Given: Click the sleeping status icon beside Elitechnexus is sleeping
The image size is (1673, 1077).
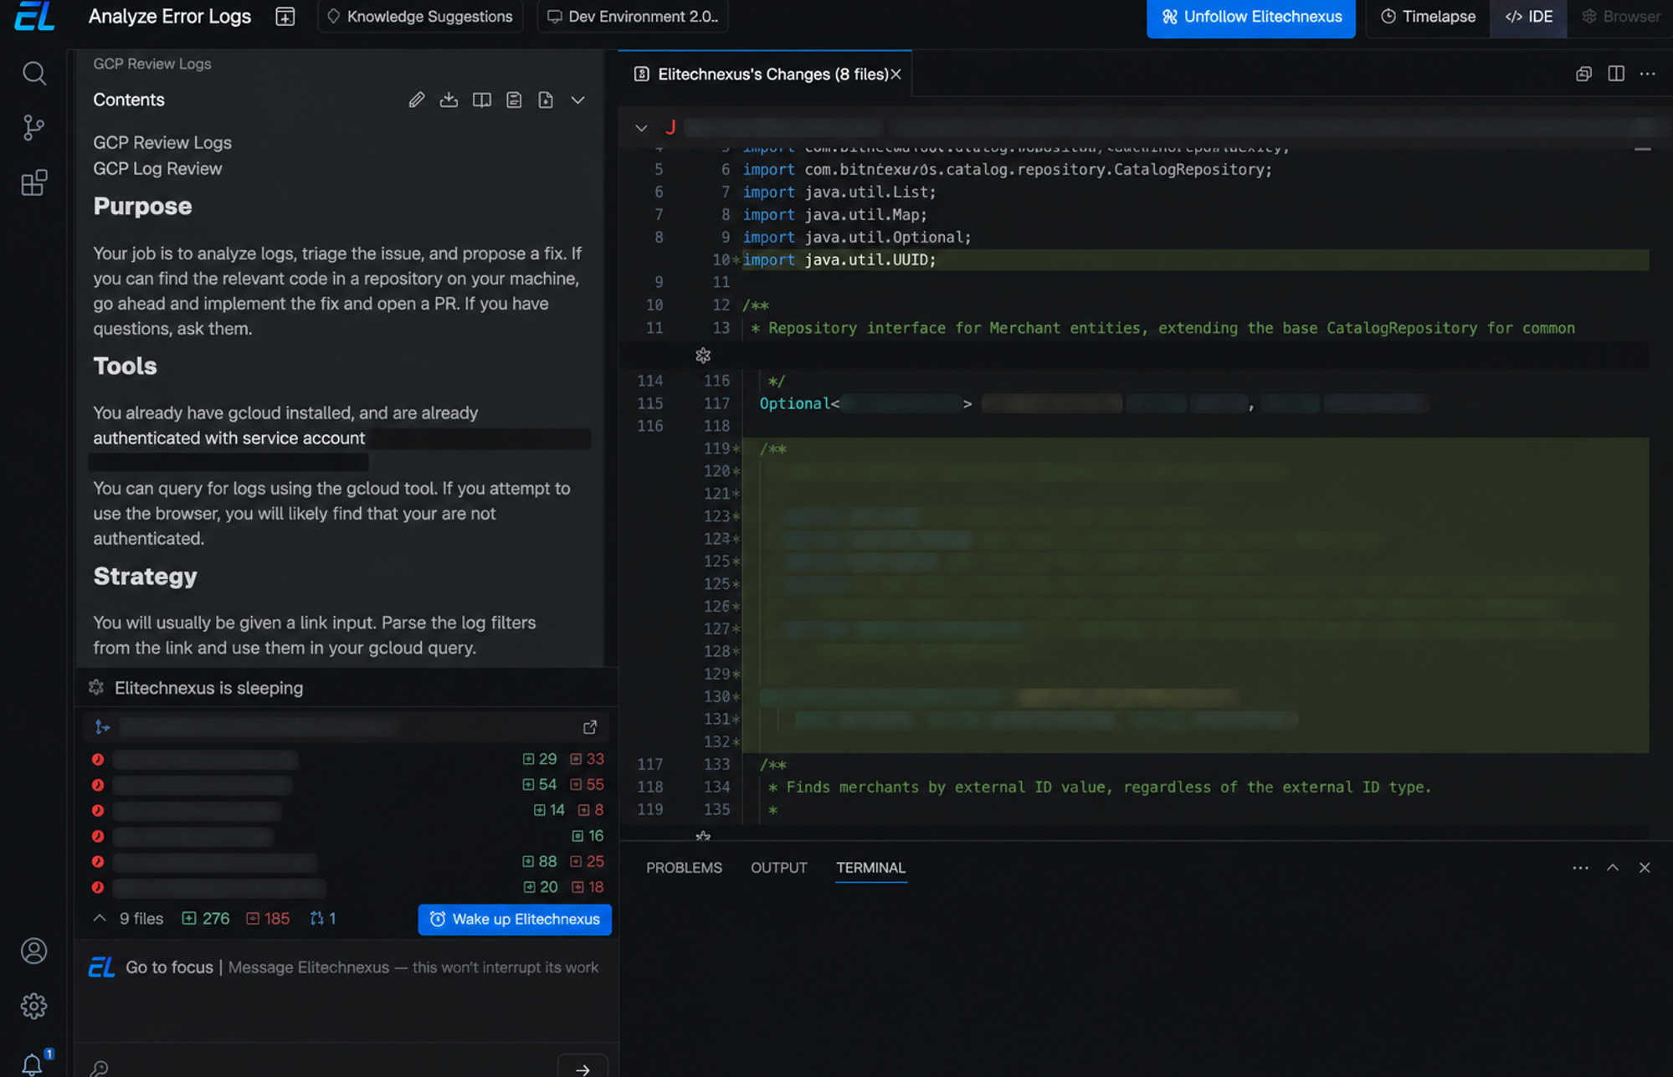Looking at the screenshot, I should (96, 688).
